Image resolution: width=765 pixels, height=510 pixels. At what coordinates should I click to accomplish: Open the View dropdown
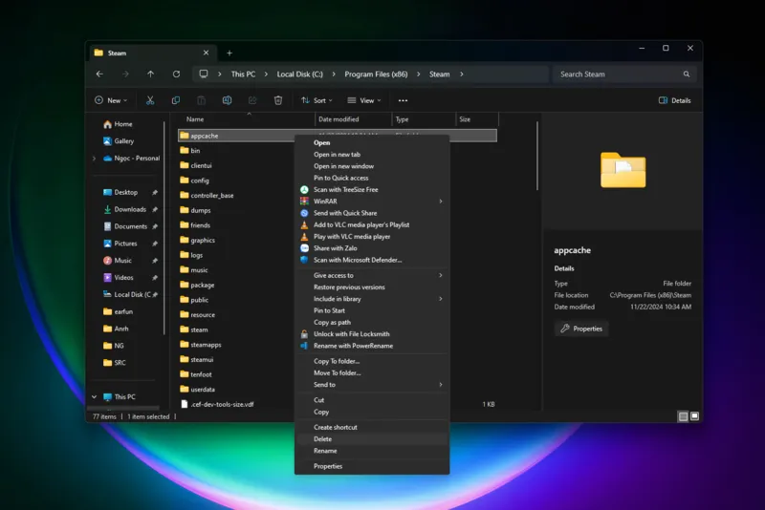point(364,100)
